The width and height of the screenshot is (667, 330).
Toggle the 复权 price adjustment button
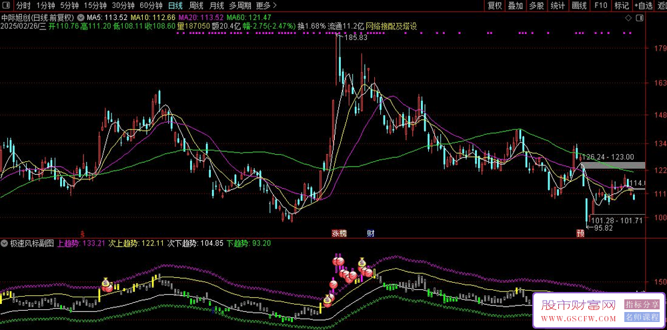coord(494,5)
